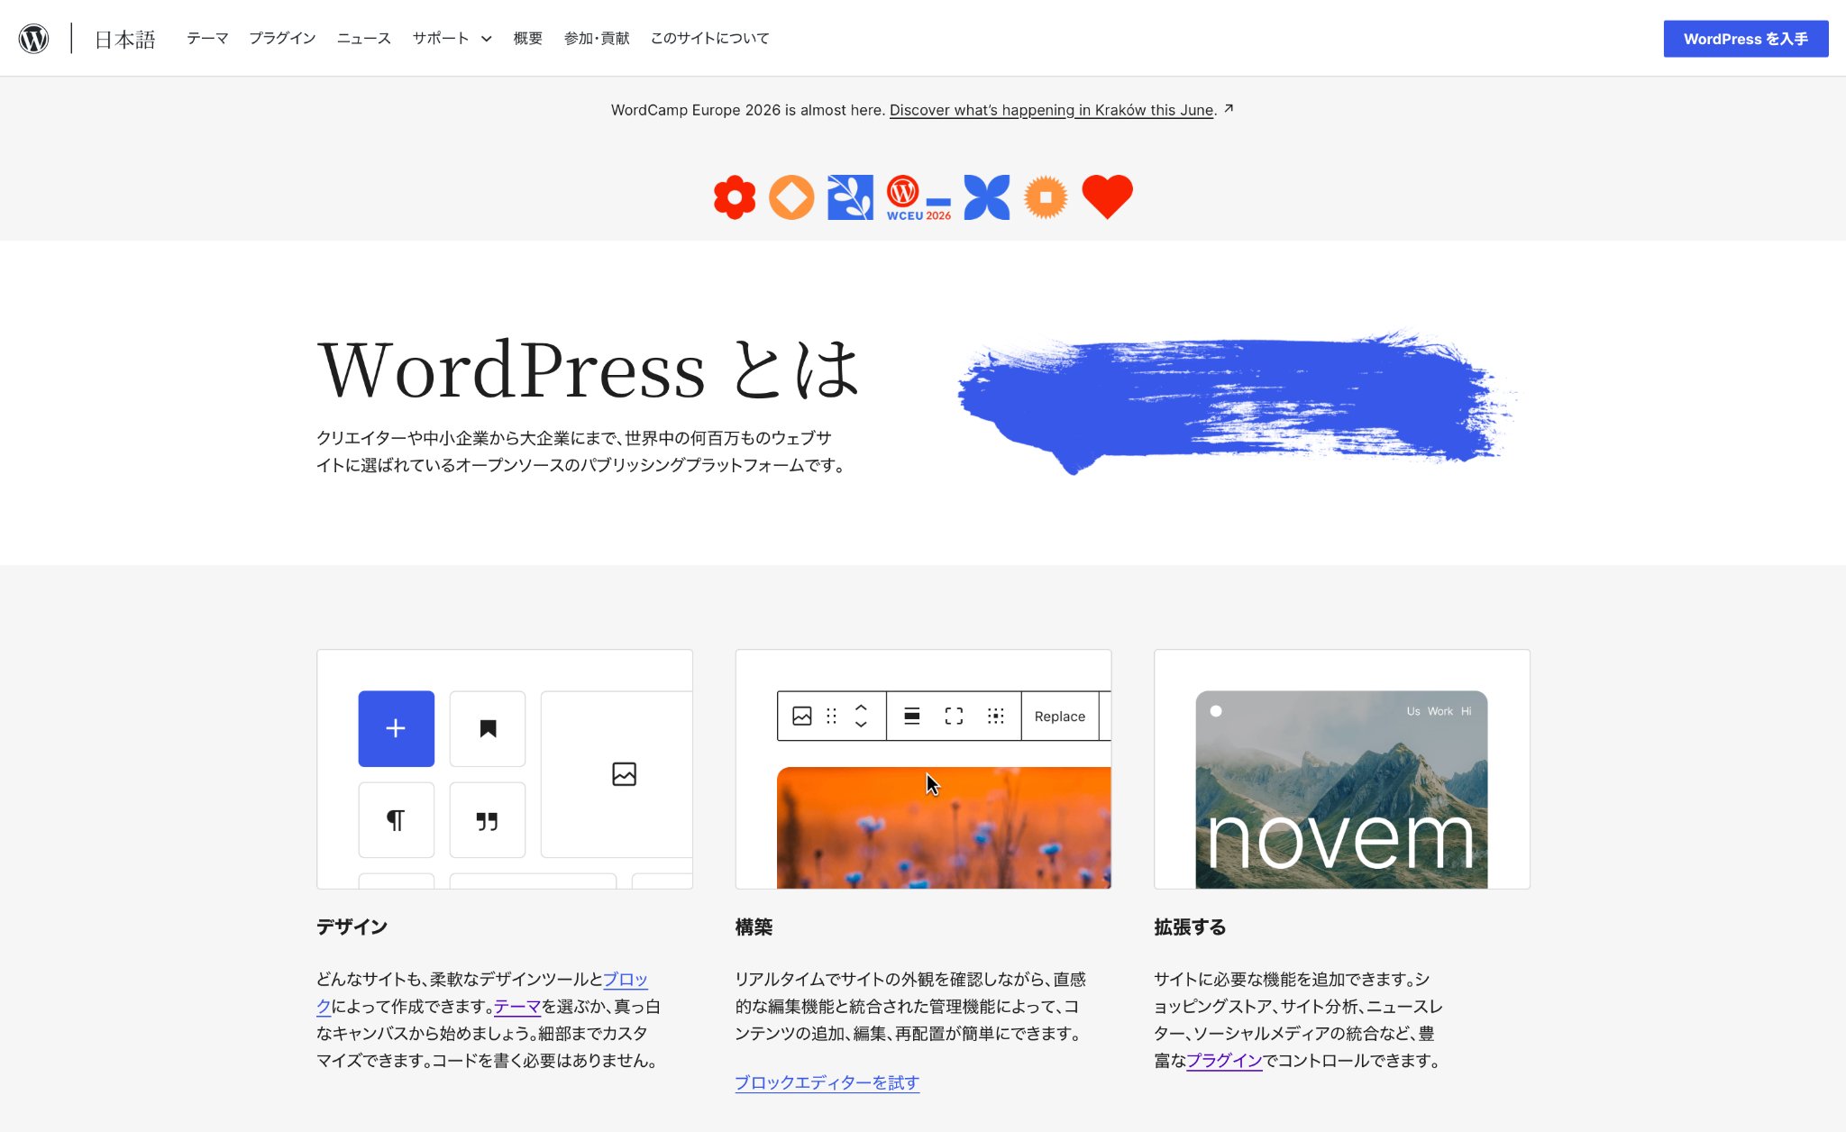This screenshot has height=1132, width=1846.
Task: Click the orange diamond circle badge
Action: point(791,196)
